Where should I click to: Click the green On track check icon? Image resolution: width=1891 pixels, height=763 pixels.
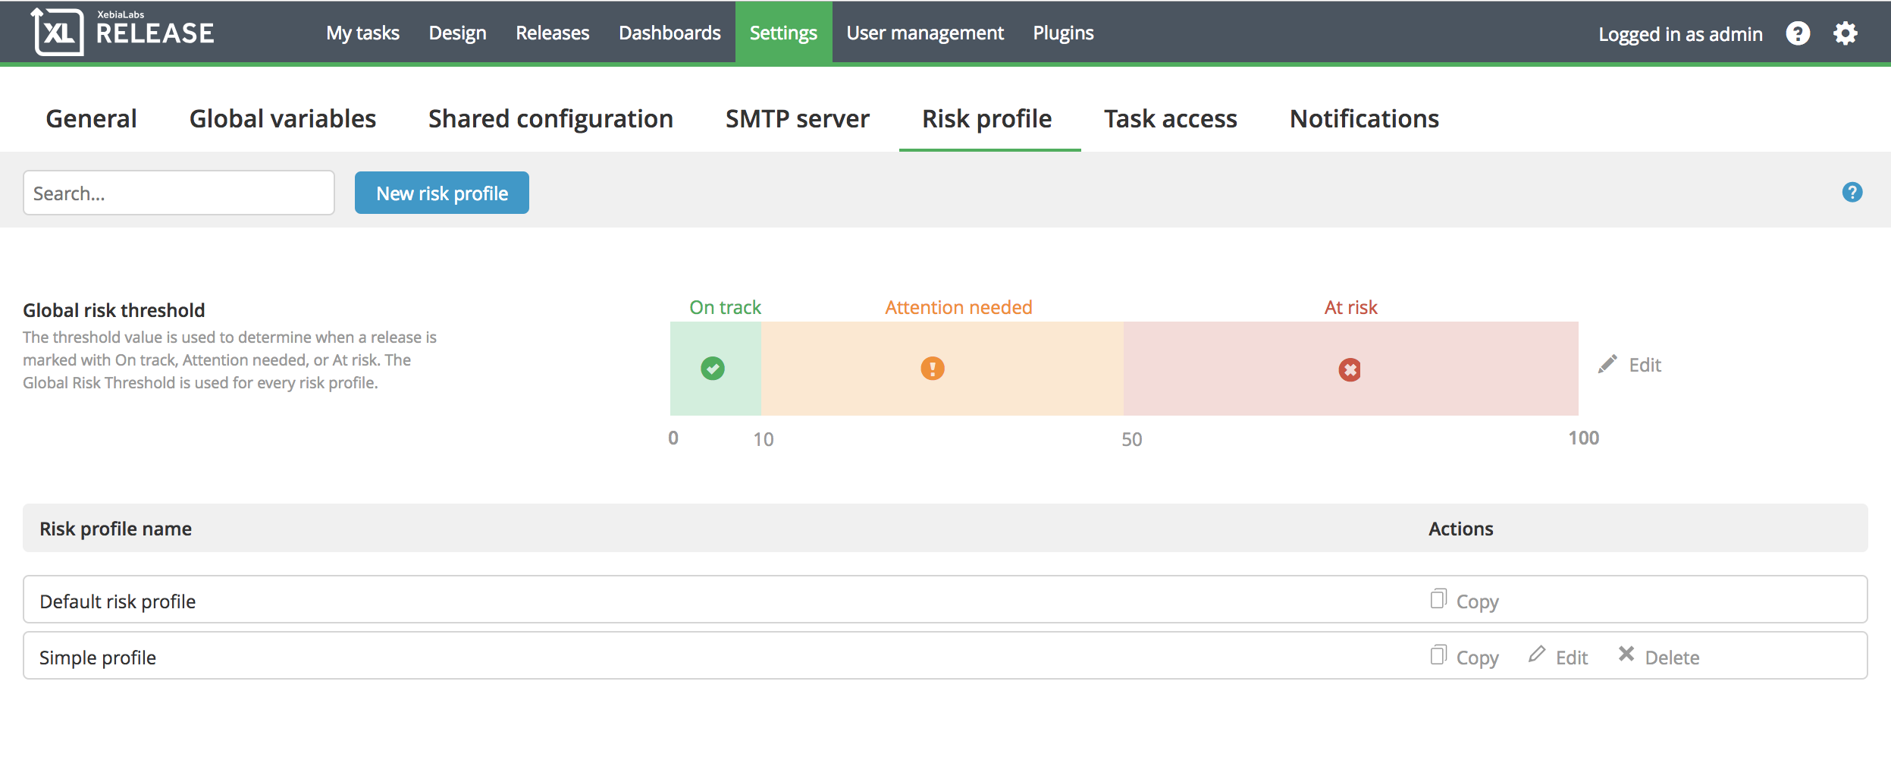click(x=713, y=369)
